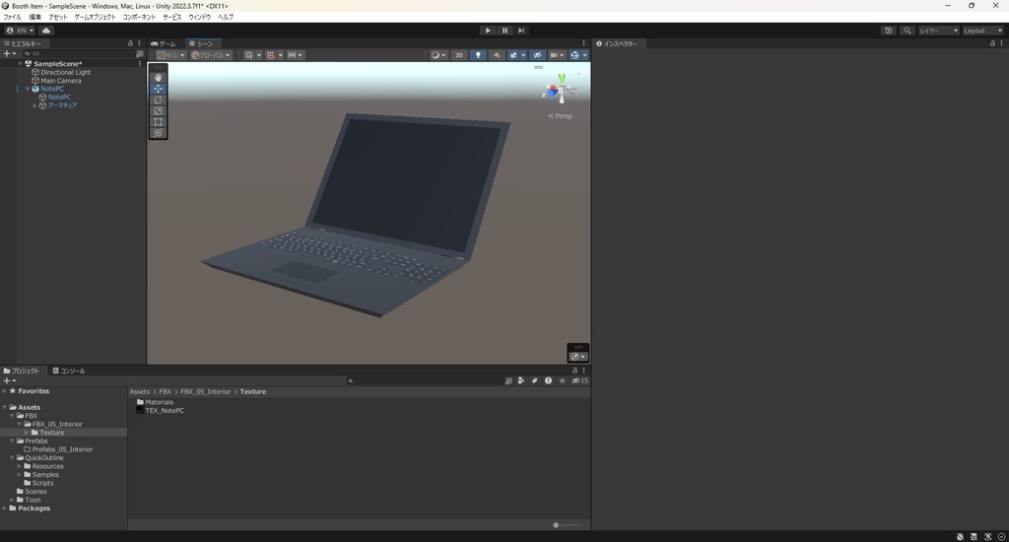The image size is (1009, 542).
Task: Open Undo History button
Action: click(889, 31)
